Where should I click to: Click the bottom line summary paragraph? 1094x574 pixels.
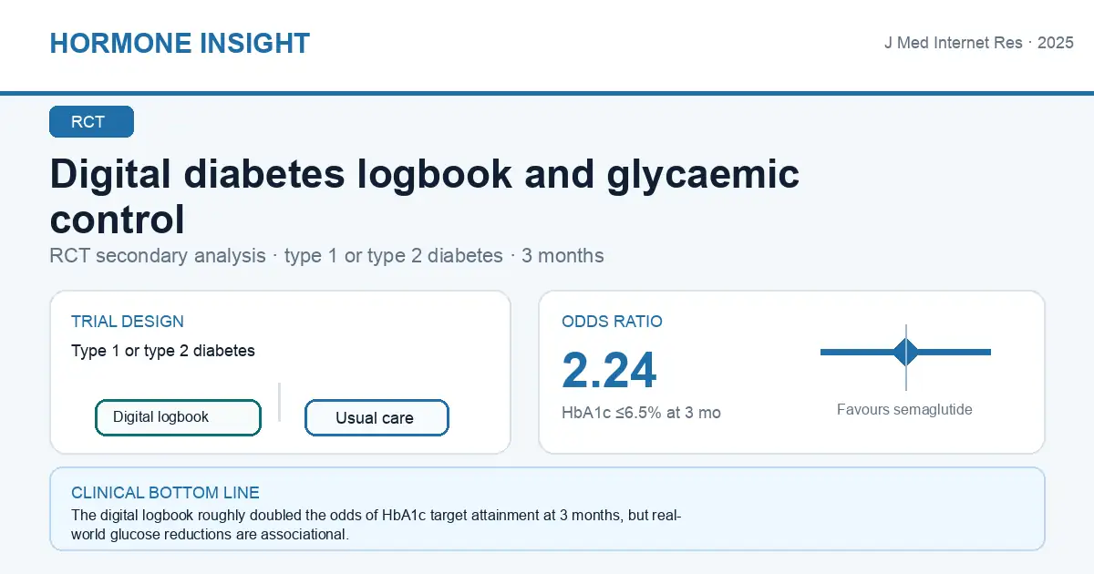pos(377,525)
